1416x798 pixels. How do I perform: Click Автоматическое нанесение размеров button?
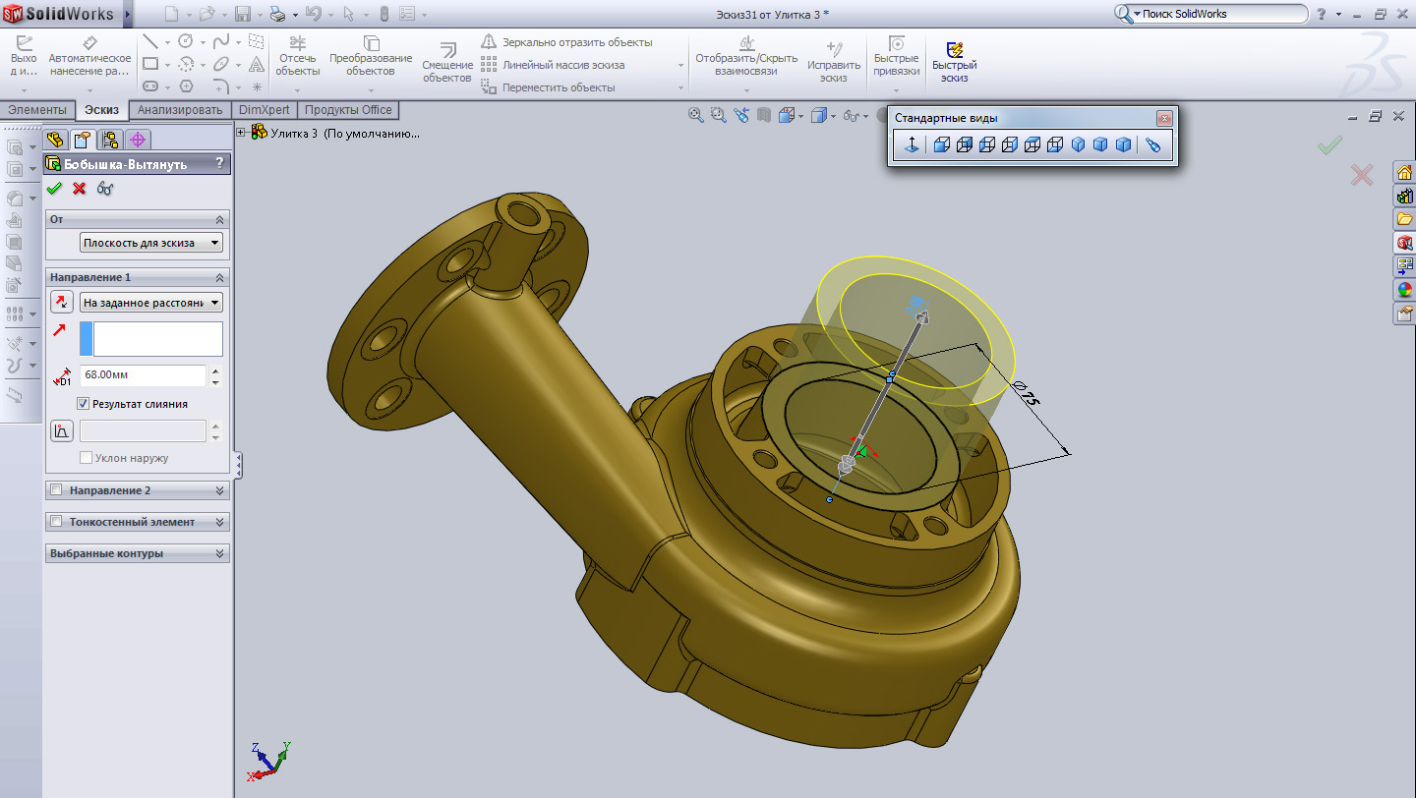pyautogui.click(x=89, y=57)
